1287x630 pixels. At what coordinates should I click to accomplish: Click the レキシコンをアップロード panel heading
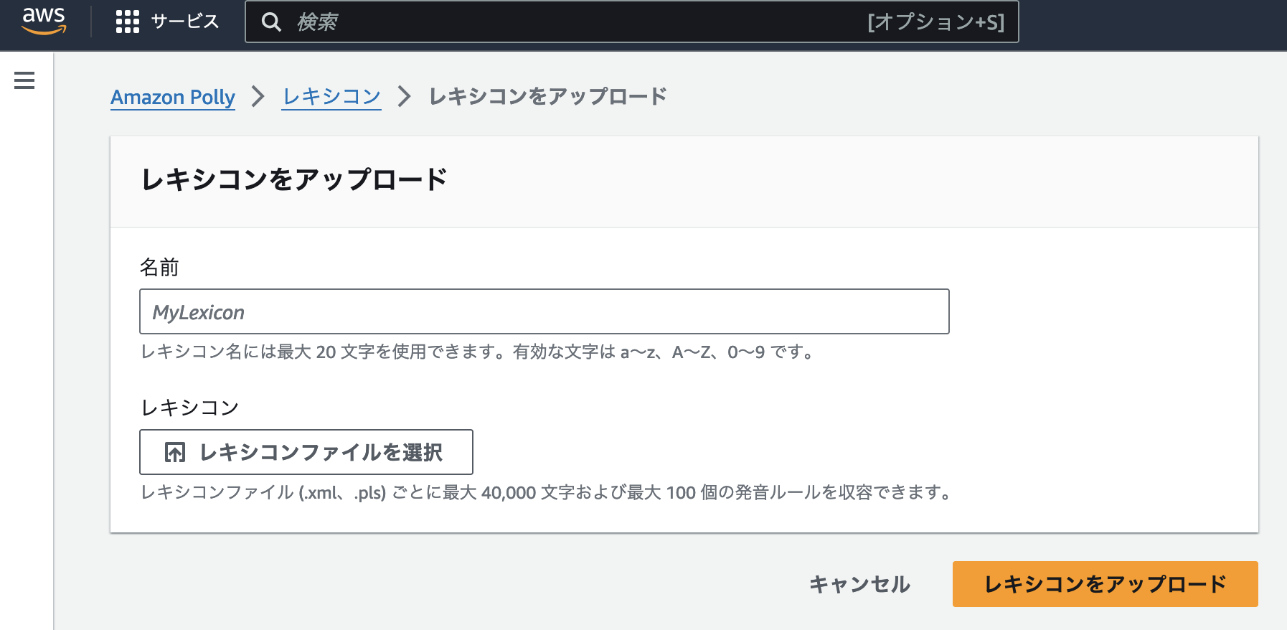tap(294, 179)
